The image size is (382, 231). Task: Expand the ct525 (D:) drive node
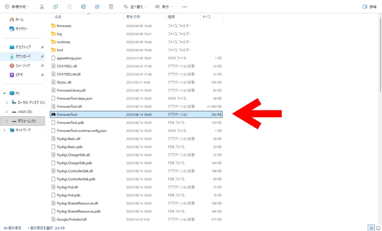7,112
